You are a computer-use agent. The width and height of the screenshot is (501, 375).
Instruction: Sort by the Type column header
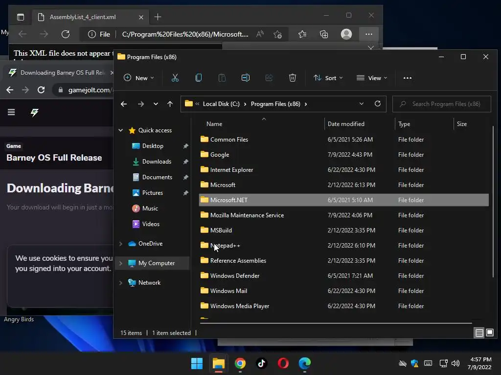click(x=404, y=124)
